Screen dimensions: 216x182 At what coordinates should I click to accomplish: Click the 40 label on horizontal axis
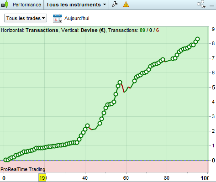pyautogui.click(x=85, y=178)
